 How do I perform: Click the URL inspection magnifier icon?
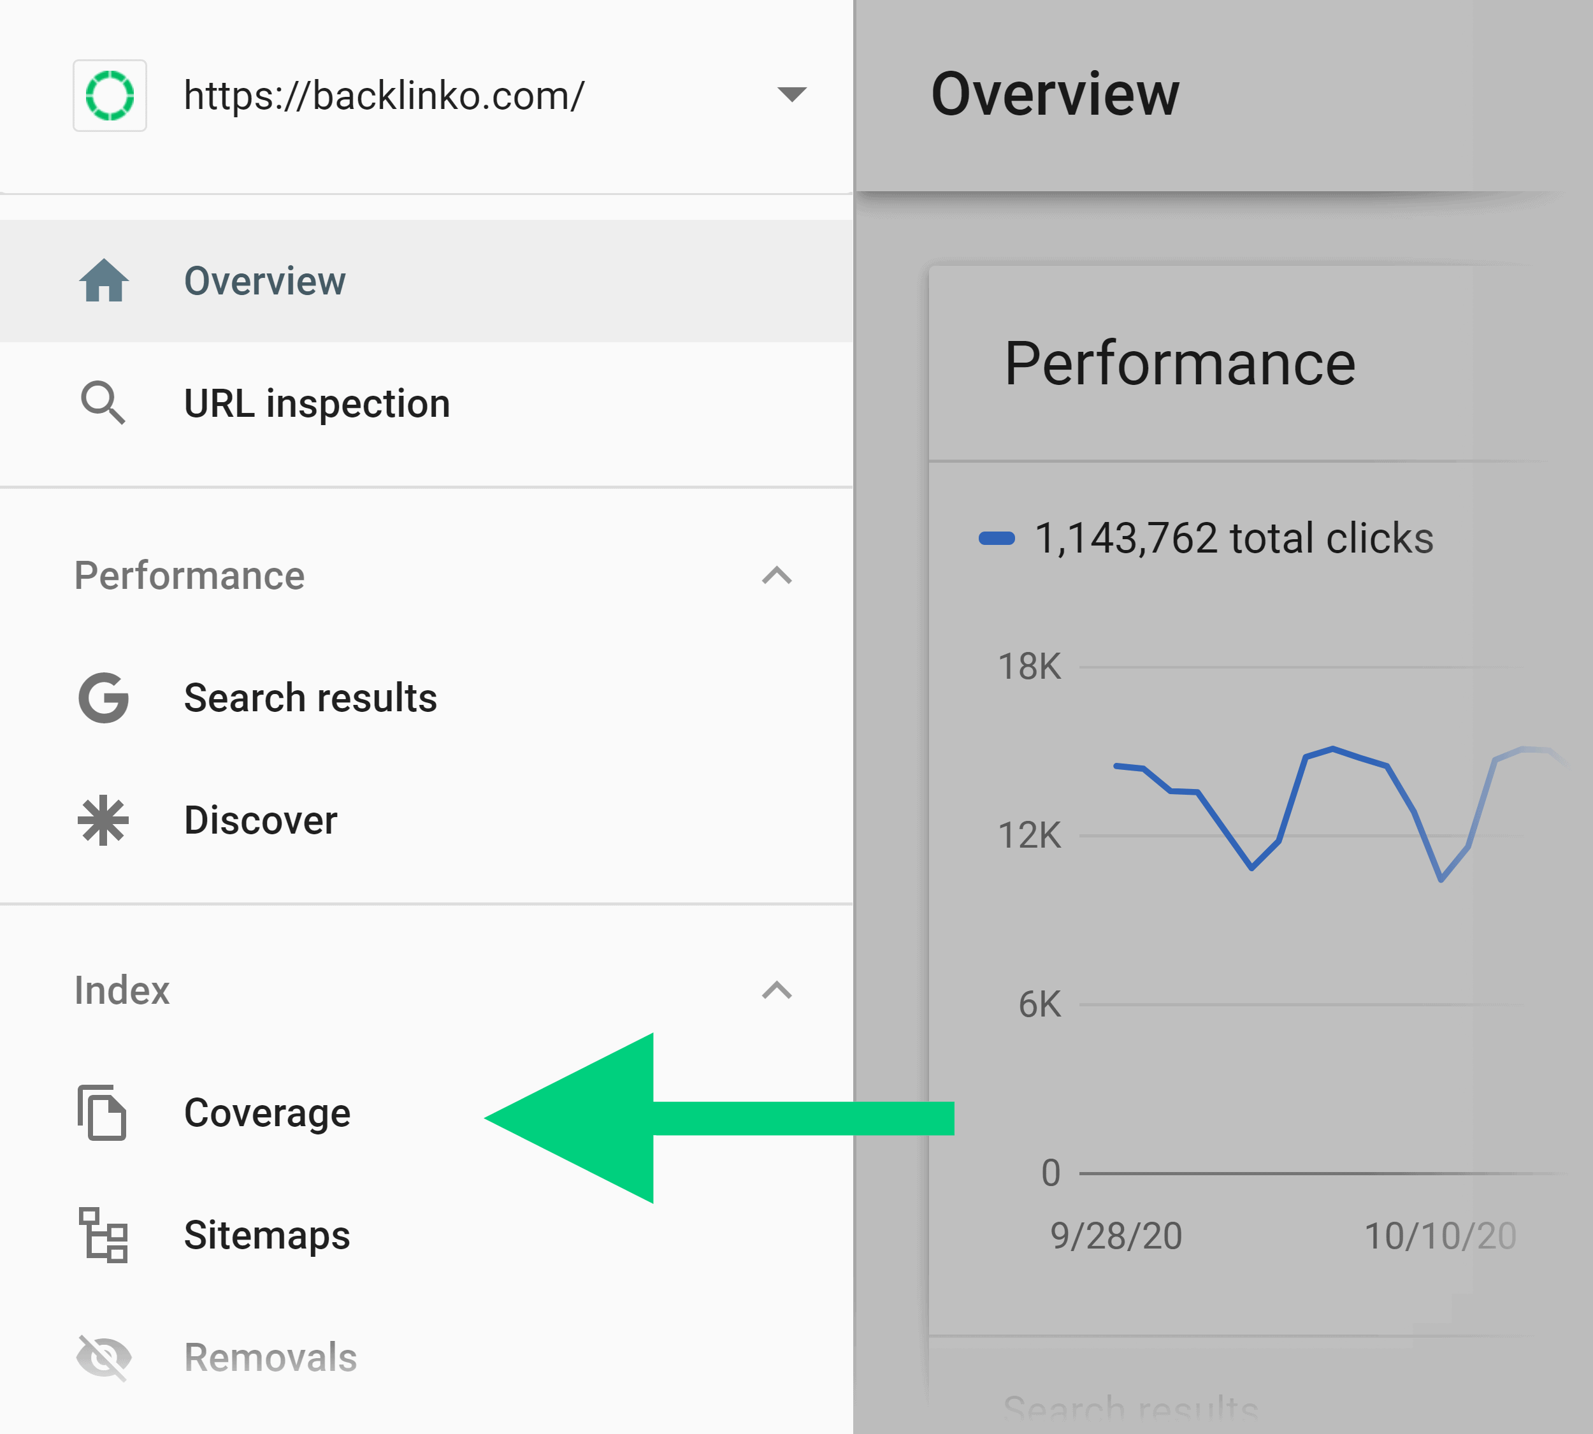[x=103, y=403]
